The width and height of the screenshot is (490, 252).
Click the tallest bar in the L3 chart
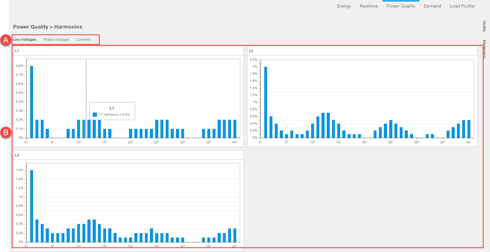pyautogui.click(x=32, y=206)
